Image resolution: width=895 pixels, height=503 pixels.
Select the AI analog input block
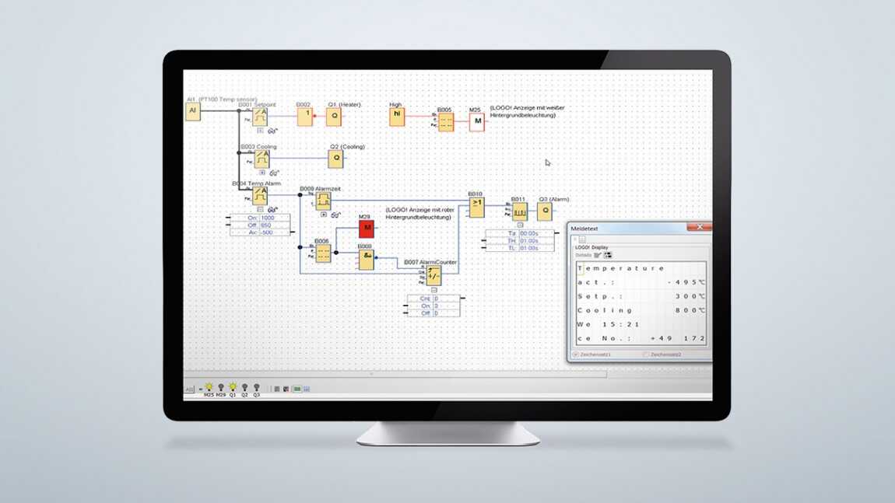click(193, 111)
